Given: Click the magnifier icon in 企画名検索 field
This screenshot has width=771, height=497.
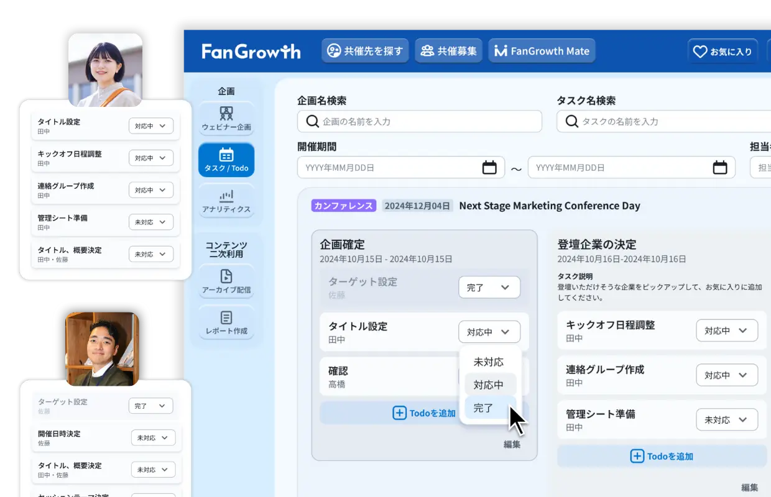Looking at the screenshot, I should coord(312,121).
